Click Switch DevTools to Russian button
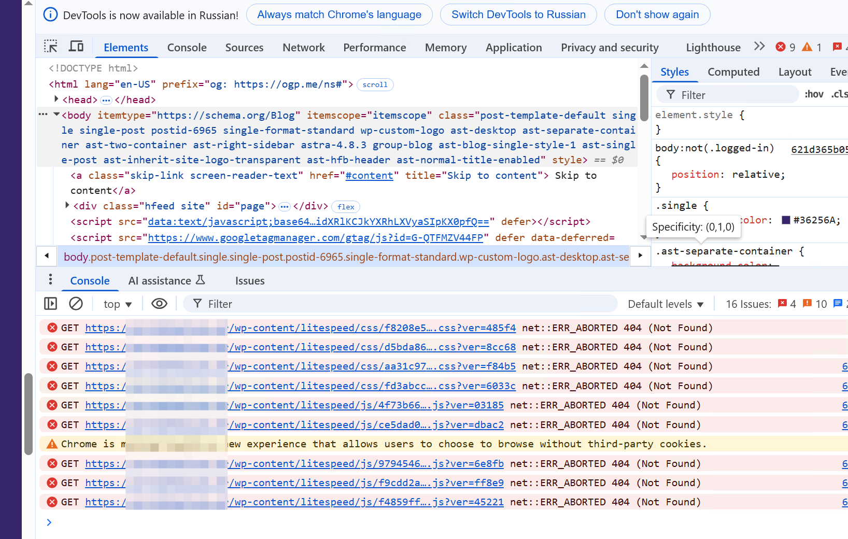This screenshot has height=539, width=848. pyautogui.click(x=518, y=15)
